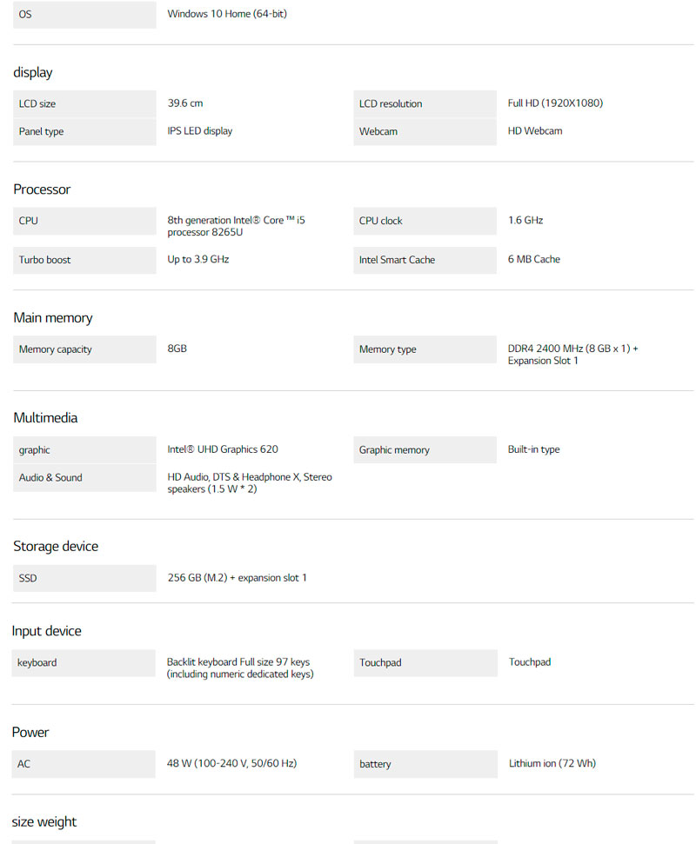Click the Lithium ion (72 Wh) value
The width and height of the screenshot is (696, 844).
coord(552,764)
